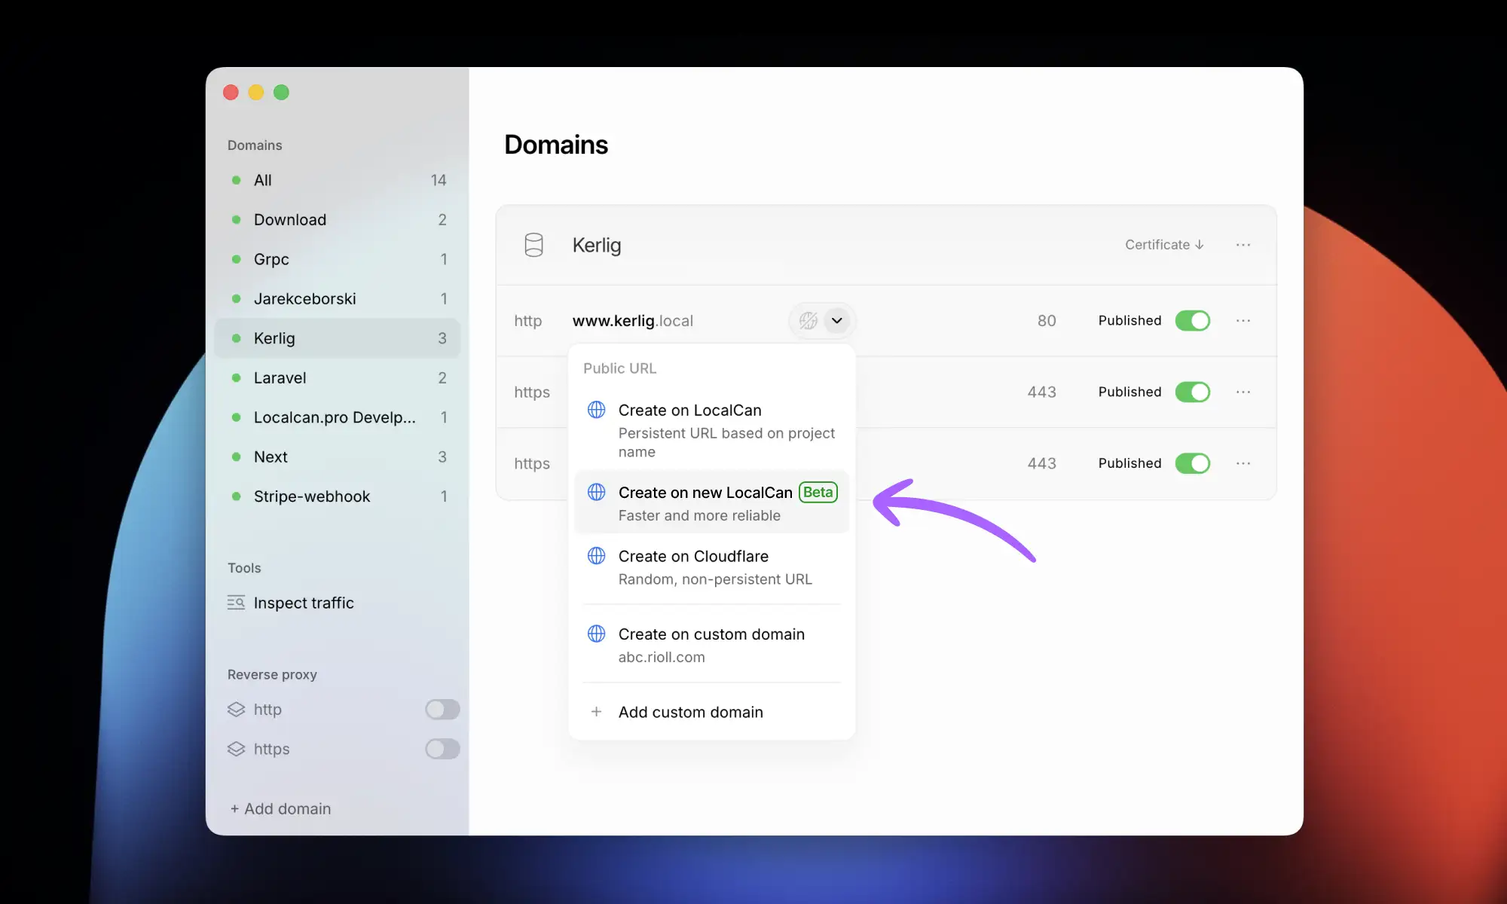1507x904 pixels.
Task: Click the count 14 next to All
Action: pos(439,180)
